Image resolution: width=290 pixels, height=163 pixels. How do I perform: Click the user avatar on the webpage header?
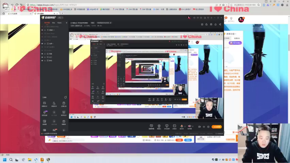241,20
